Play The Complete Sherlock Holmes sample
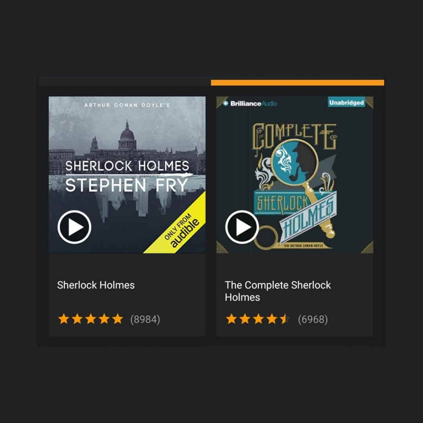 coord(242,227)
